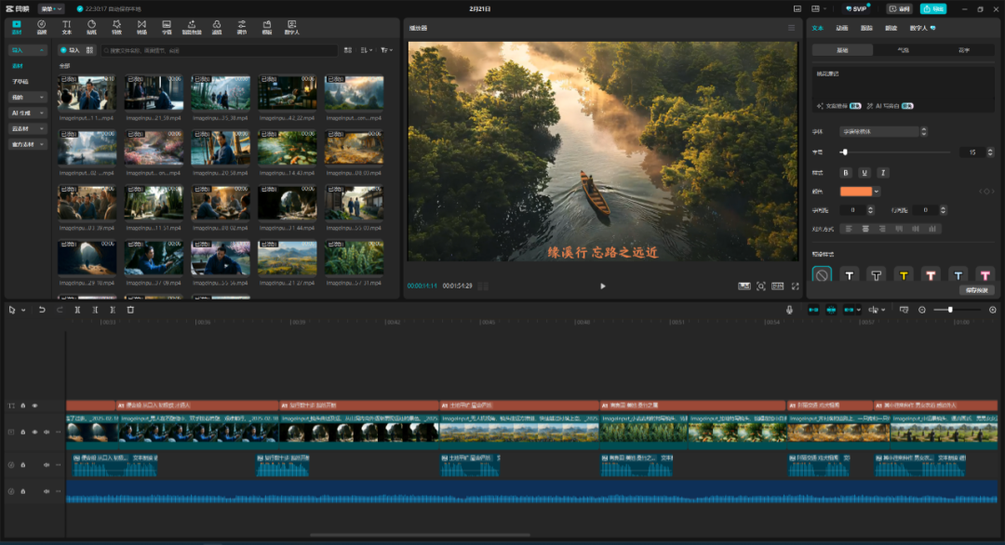
Task: Click Save Preset (保存预设) button
Action: click(x=977, y=291)
